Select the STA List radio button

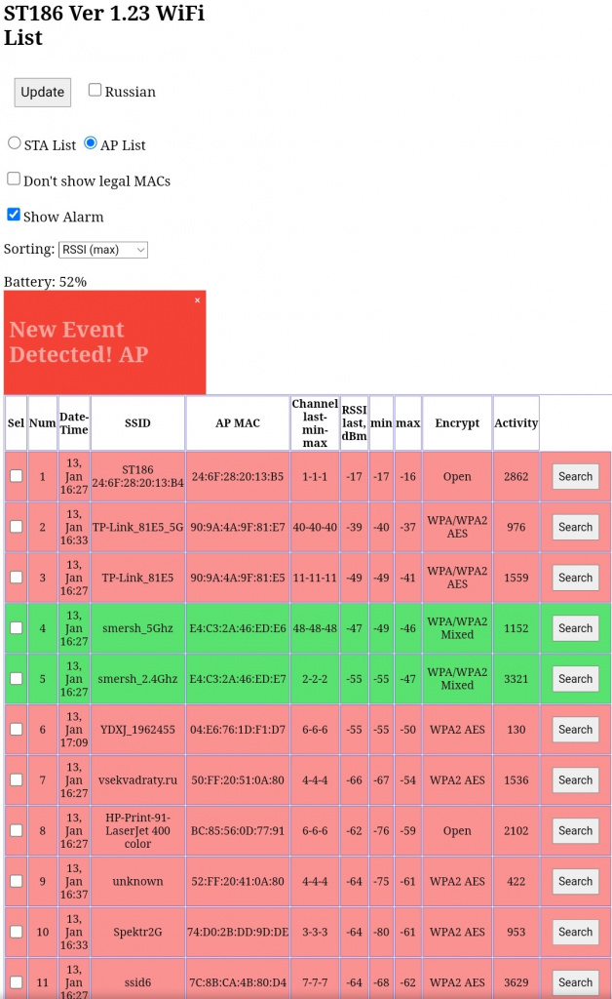tap(15, 143)
